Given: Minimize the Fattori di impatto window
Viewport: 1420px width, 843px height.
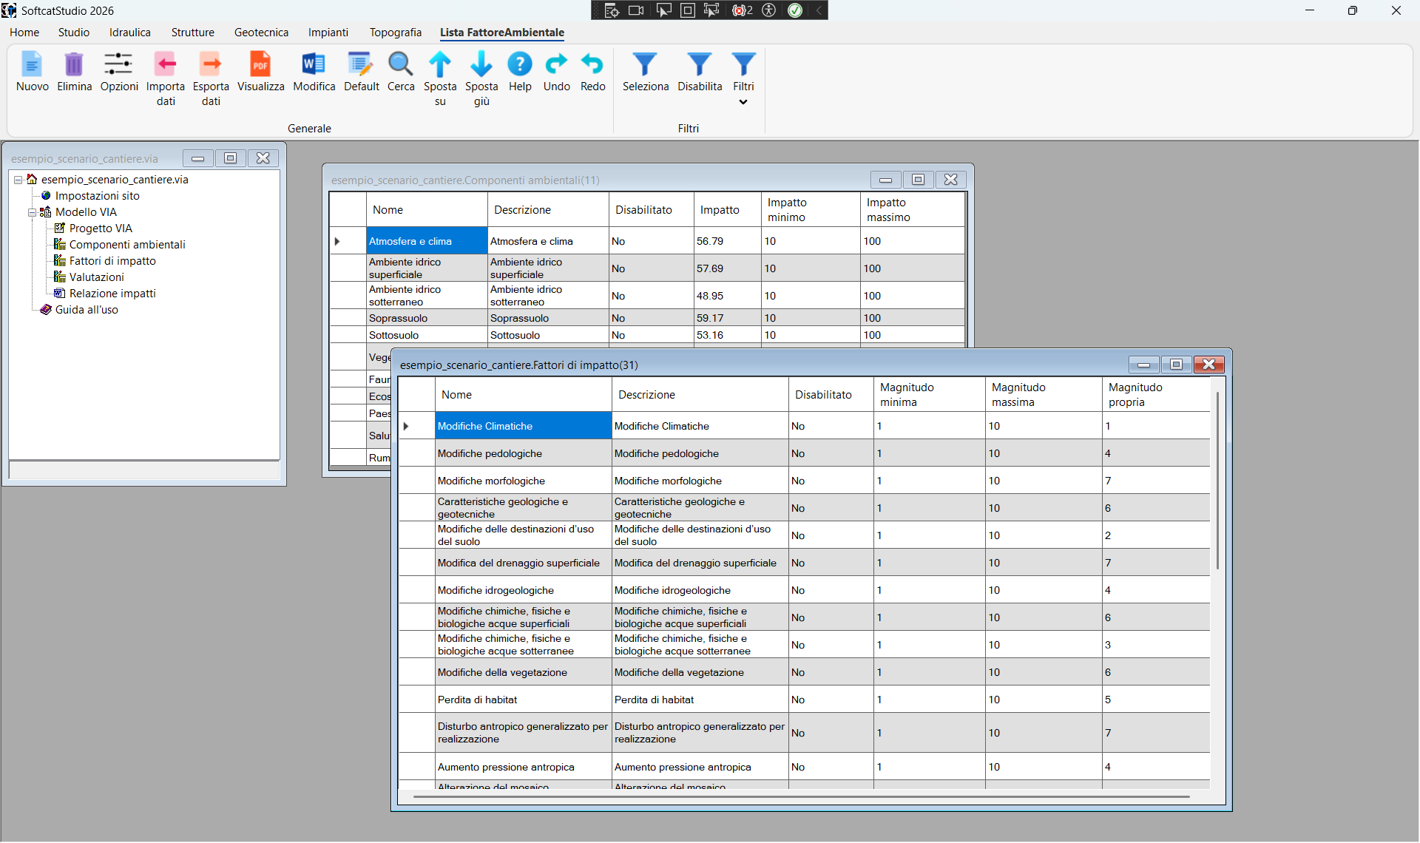Looking at the screenshot, I should (x=1143, y=365).
